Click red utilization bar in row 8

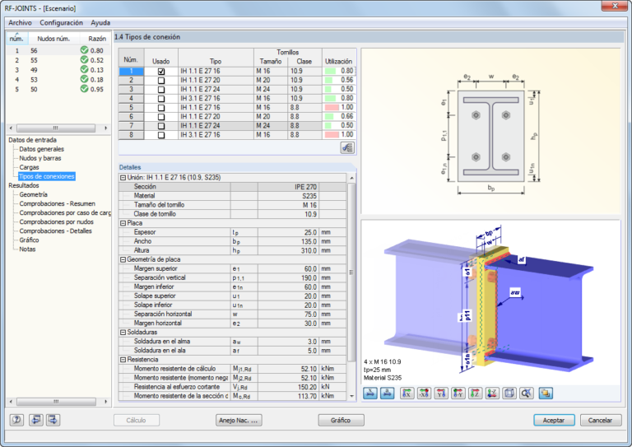click(332, 135)
